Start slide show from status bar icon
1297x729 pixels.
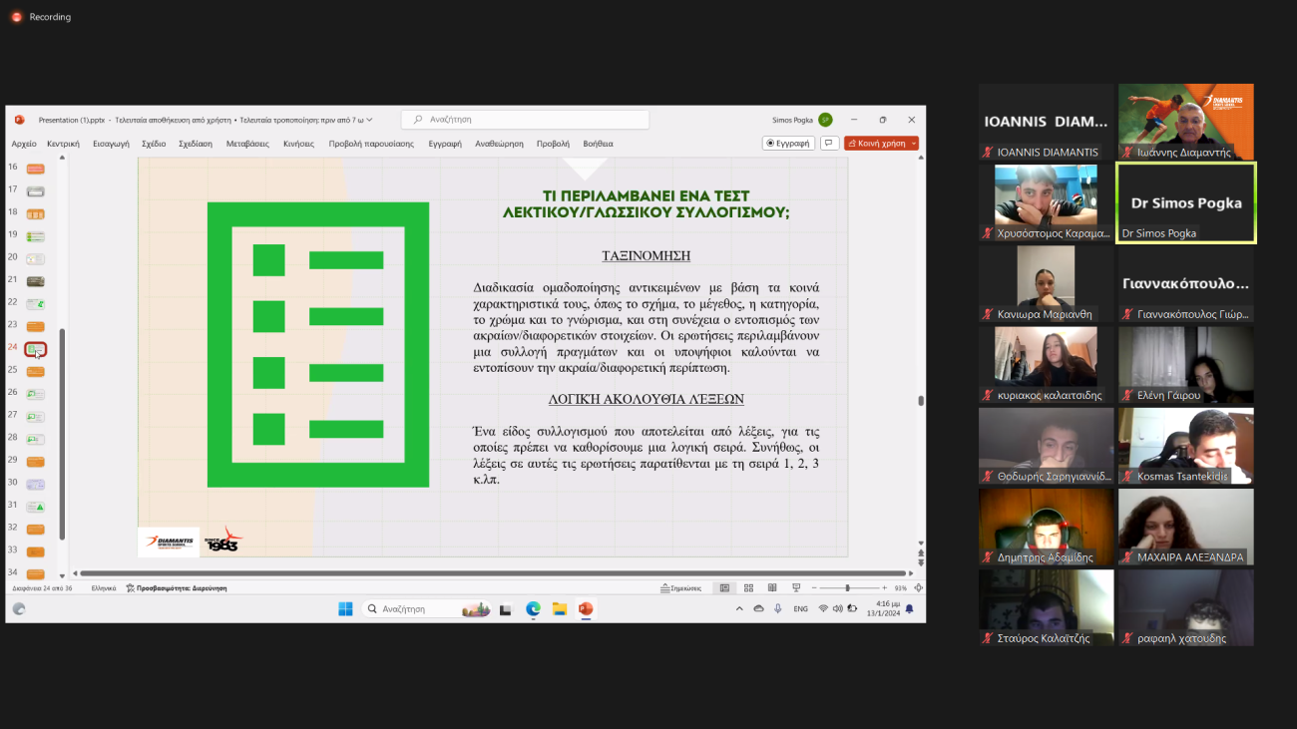click(x=795, y=588)
